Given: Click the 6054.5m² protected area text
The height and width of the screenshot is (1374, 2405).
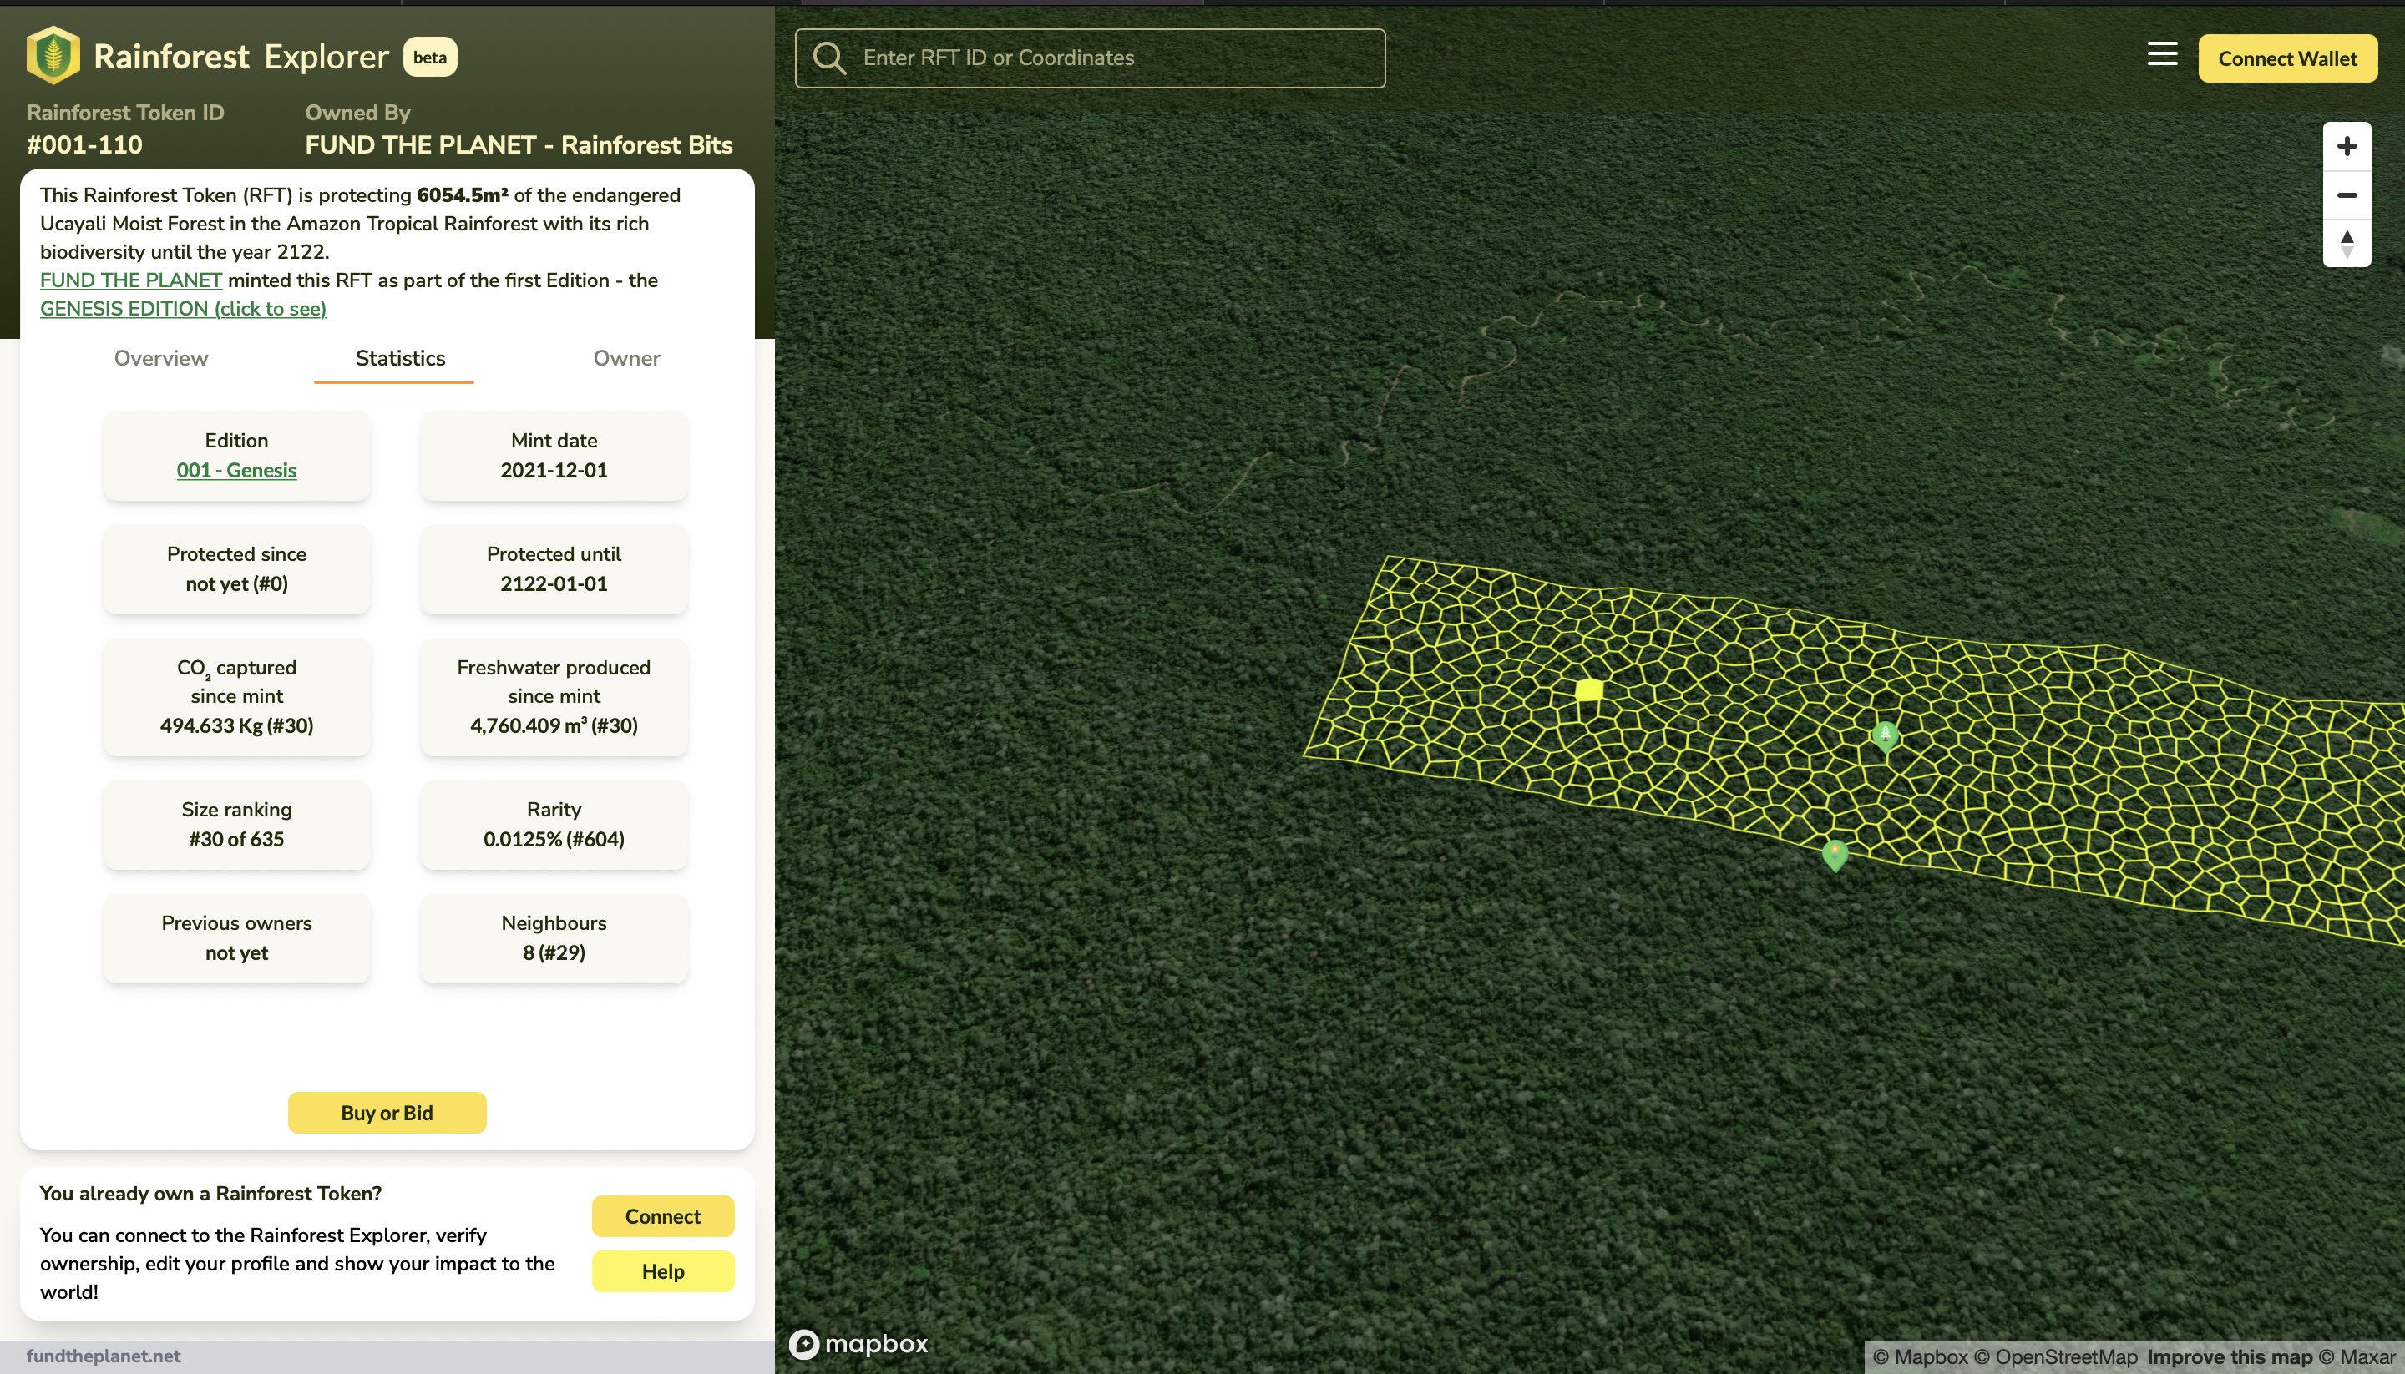Looking at the screenshot, I should (463, 195).
